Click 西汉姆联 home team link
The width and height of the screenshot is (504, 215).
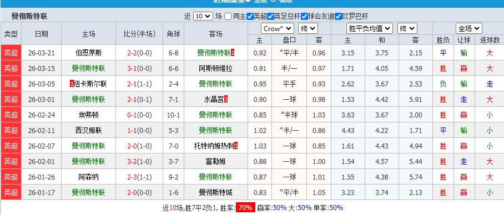88,130
